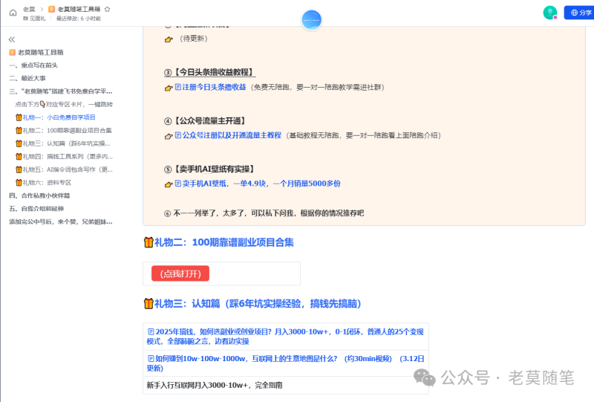The width and height of the screenshot is (594, 402).
Task: Click the doc icon before 公众号注册 link
Action: pos(178,135)
